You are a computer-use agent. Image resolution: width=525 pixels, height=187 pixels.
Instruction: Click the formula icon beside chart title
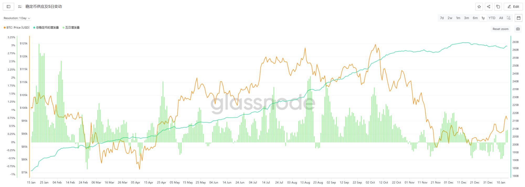coord(20,7)
